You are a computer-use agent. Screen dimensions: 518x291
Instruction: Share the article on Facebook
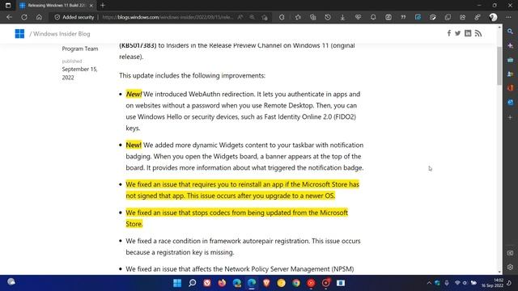(449, 33)
